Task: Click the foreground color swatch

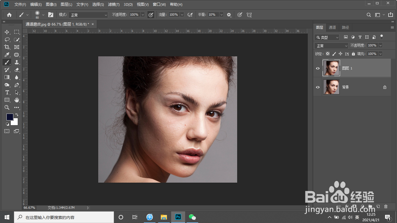Action: tap(10, 117)
